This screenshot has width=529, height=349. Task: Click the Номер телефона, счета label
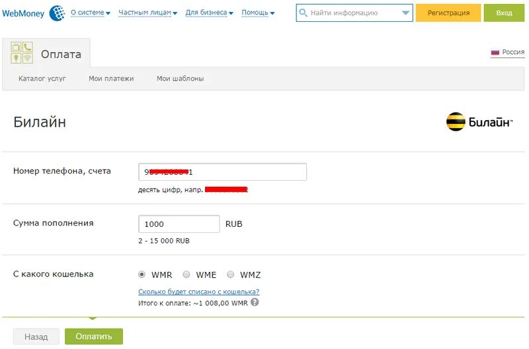[62, 171]
